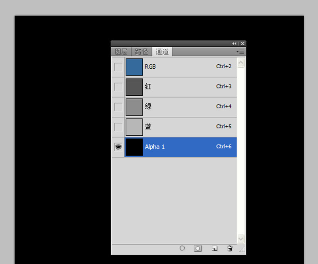Image resolution: width=318 pixels, height=264 pixels.
Task: Switch to the 图层 tab
Action: click(121, 52)
